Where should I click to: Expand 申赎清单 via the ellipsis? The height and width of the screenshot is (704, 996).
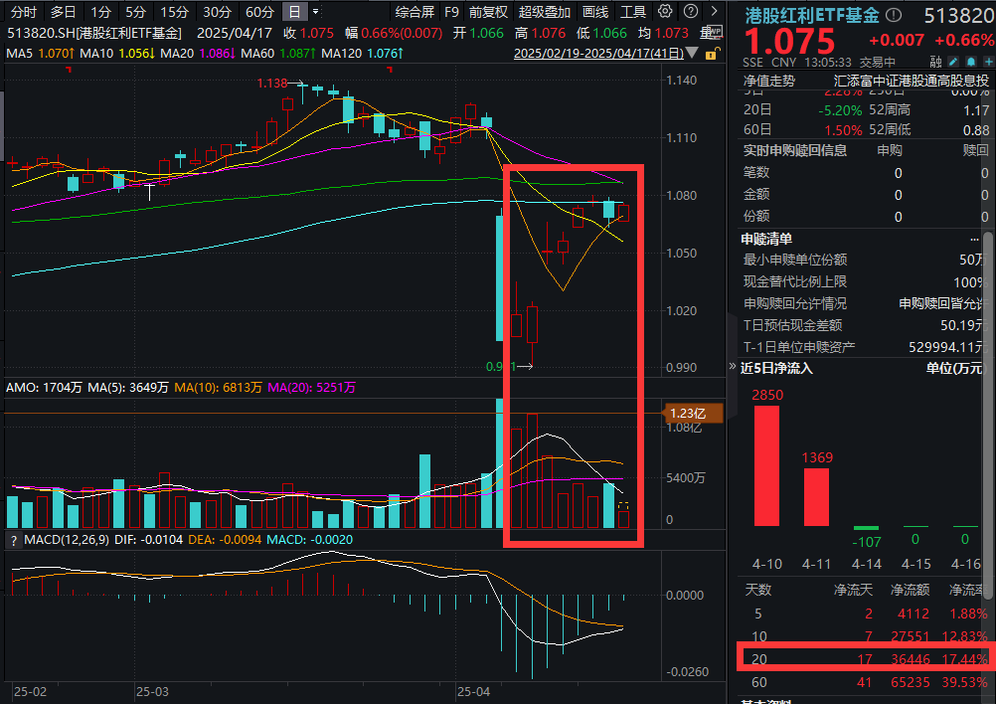[x=975, y=239]
